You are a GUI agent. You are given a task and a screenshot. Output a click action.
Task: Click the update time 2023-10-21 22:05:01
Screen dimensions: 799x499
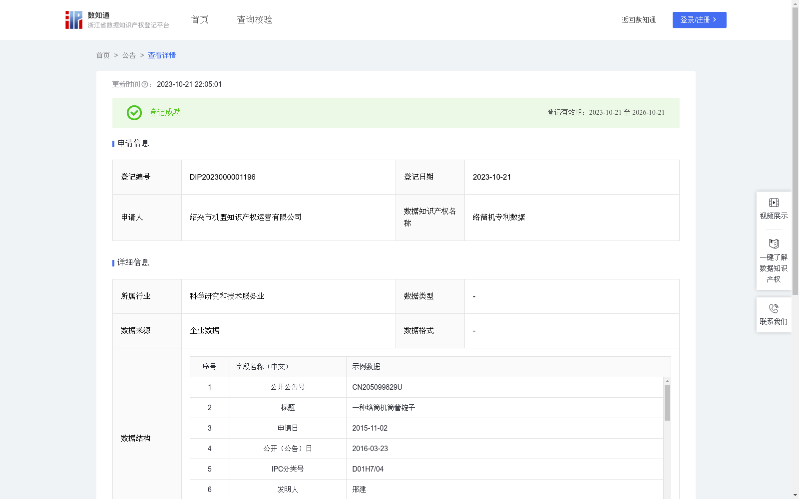[x=189, y=85]
